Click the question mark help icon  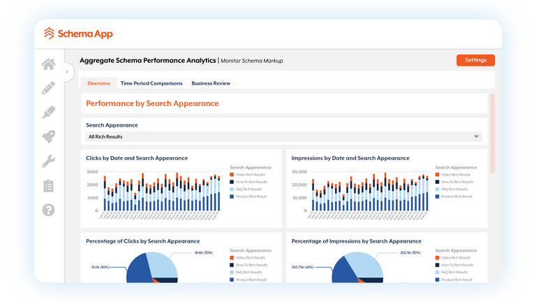tap(49, 210)
